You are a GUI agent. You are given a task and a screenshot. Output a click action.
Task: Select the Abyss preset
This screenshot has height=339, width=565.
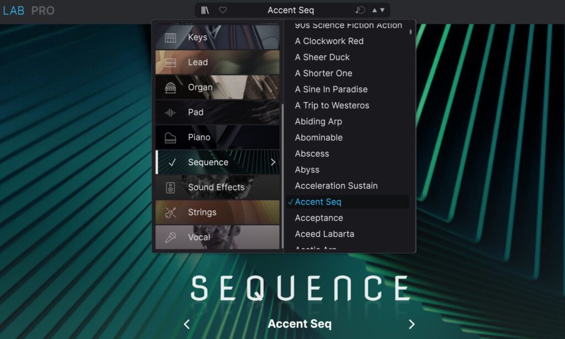(x=307, y=170)
